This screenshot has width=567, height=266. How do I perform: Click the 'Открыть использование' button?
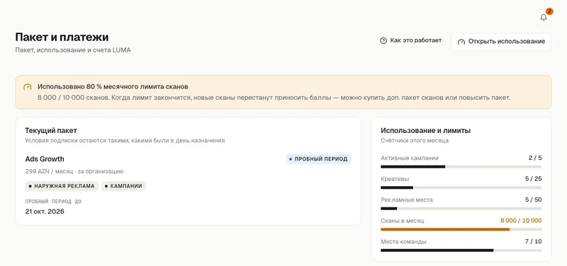(501, 42)
